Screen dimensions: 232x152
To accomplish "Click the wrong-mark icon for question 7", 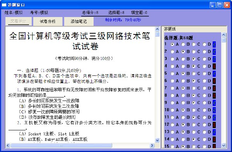I will (x=214, y=88).
